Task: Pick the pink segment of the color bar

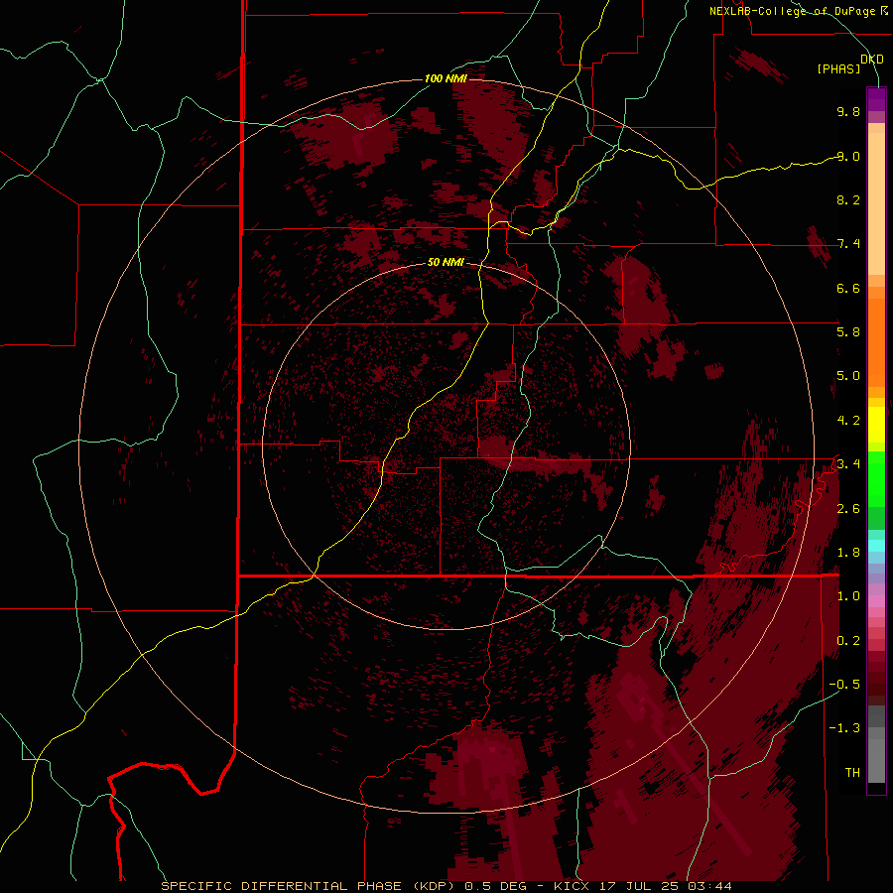Action: click(876, 601)
